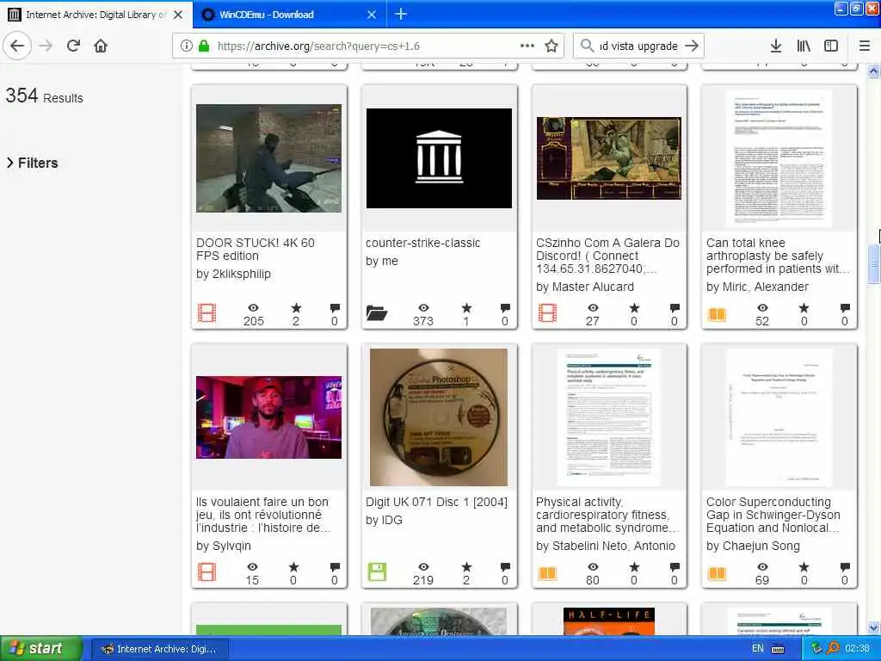The image size is (881, 661).
Task: Open the Library bookshelf icon
Action: click(x=804, y=46)
